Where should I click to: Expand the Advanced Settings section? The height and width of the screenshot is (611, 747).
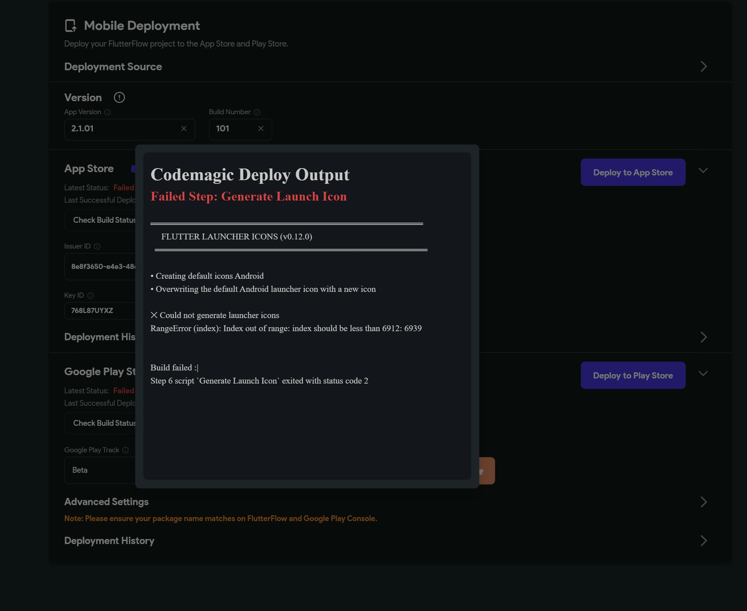703,502
